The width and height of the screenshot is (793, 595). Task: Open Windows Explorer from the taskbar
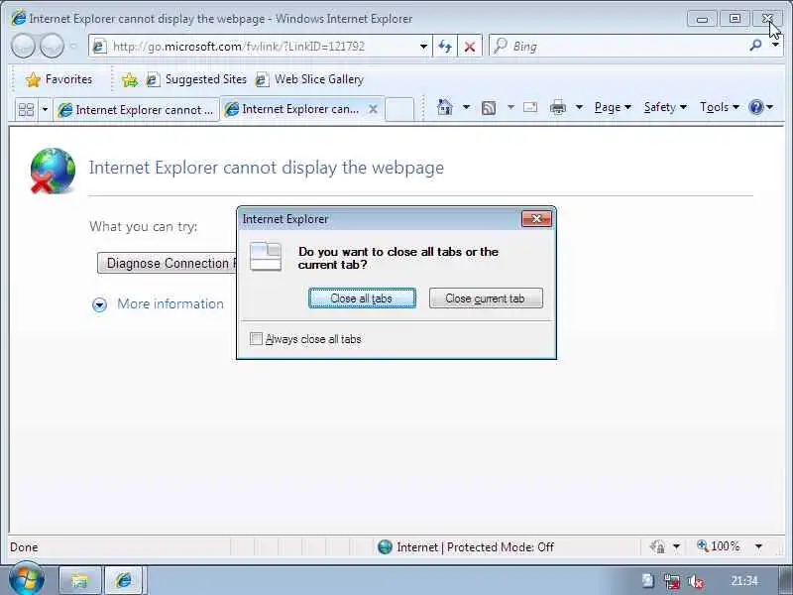click(x=80, y=580)
